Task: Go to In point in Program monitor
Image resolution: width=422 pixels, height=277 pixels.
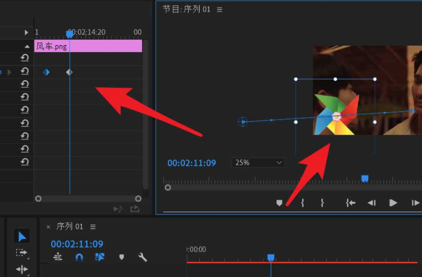Action: click(350, 203)
